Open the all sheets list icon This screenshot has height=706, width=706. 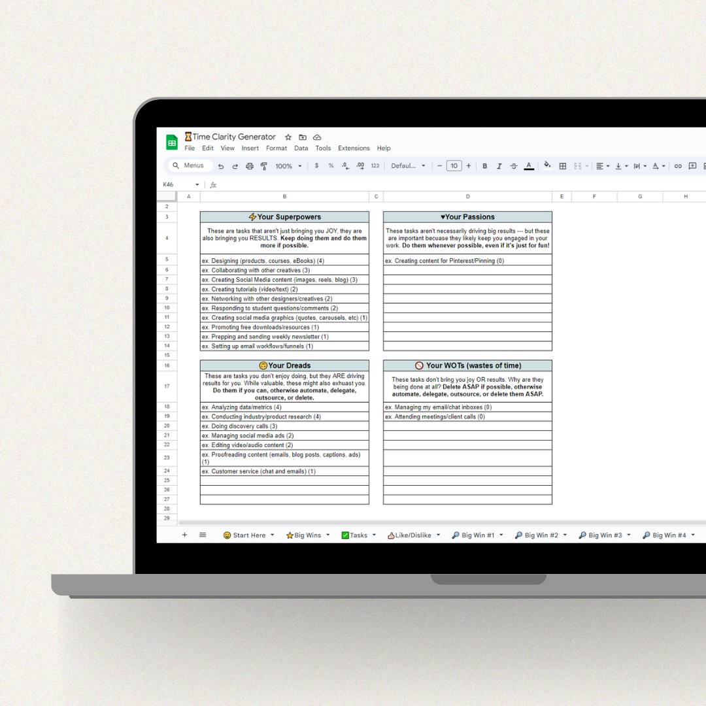pyautogui.click(x=203, y=535)
